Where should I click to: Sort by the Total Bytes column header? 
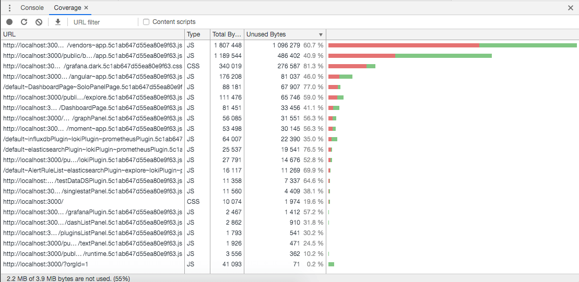pos(227,34)
